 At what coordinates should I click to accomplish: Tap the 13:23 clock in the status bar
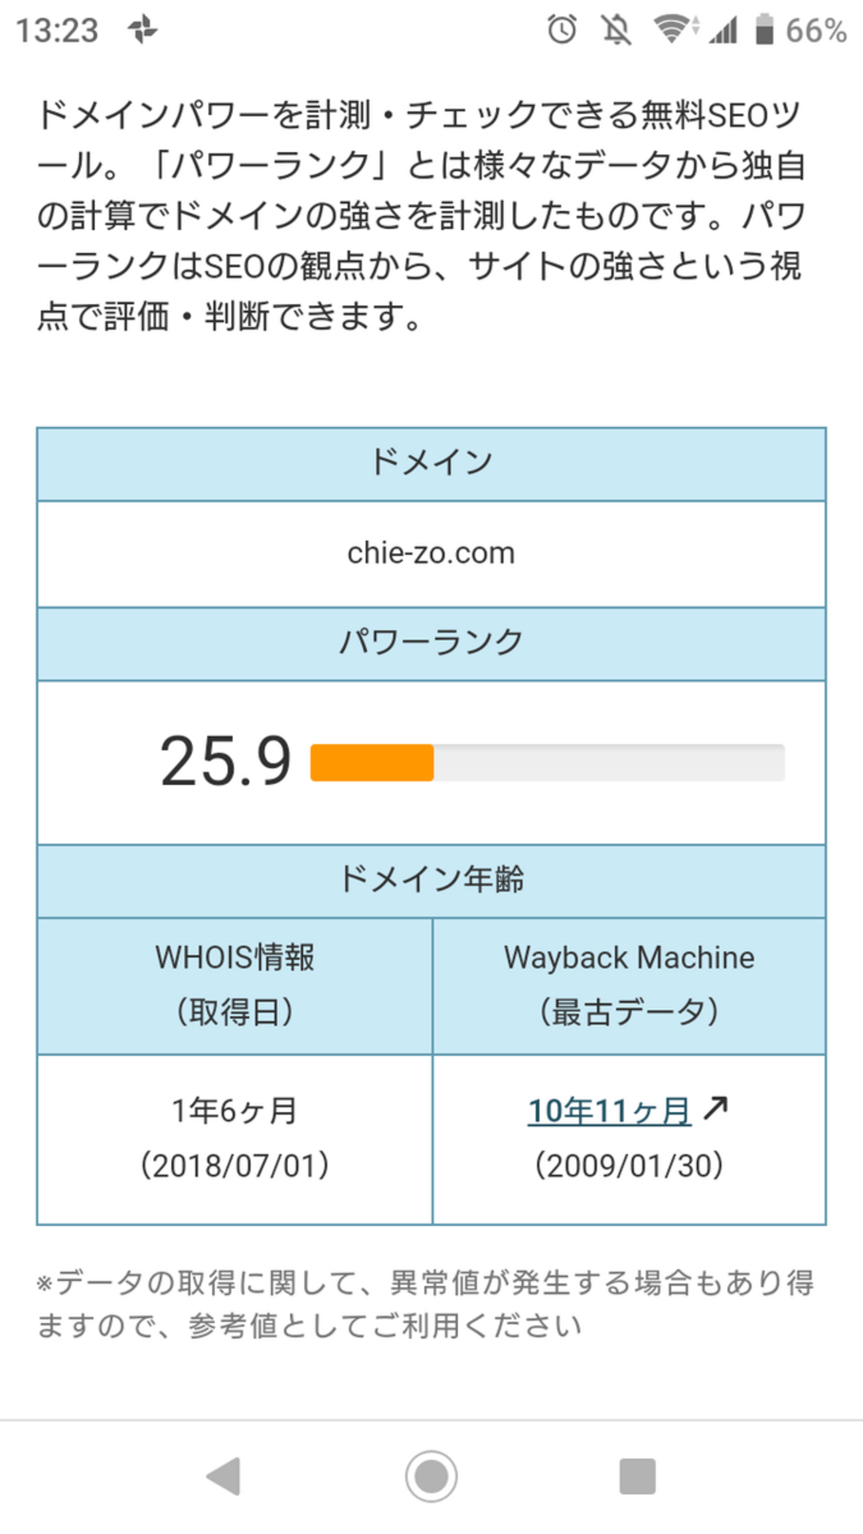pyautogui.click(x=57, y=31)
